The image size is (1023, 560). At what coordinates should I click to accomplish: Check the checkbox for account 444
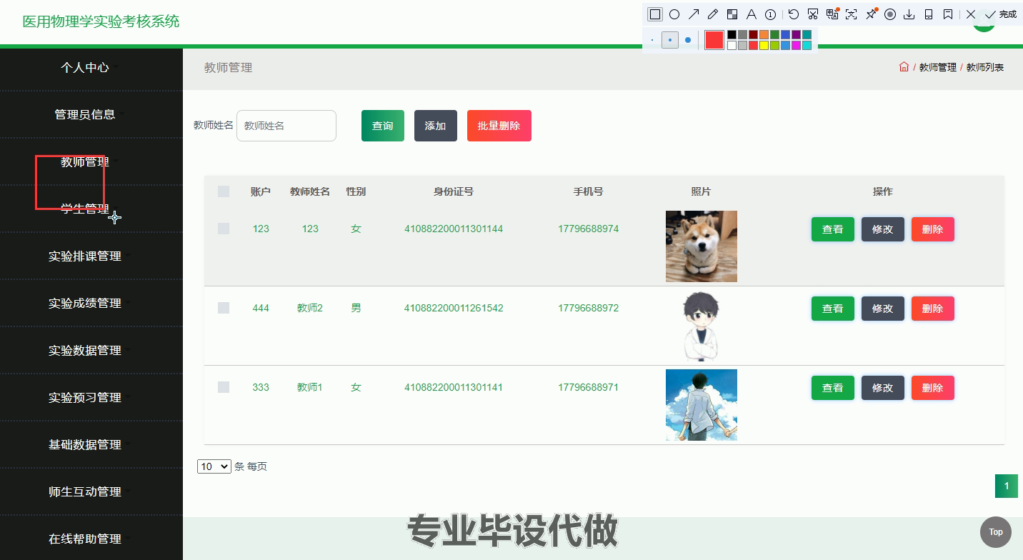coord(224,308)
